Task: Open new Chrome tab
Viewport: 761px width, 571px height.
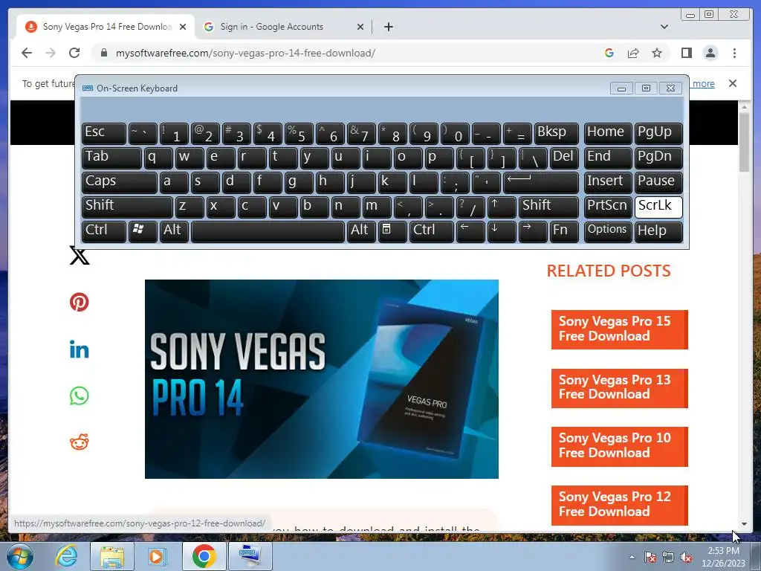Action: [388, 27]
